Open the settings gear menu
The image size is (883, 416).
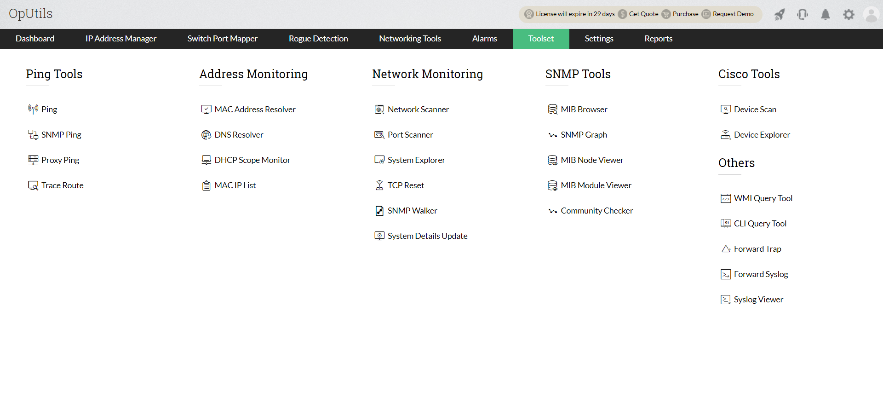[849, 14]
